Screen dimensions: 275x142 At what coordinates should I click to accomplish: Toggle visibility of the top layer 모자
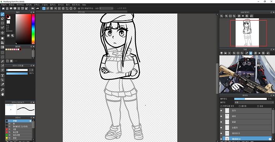coord(221,110)
